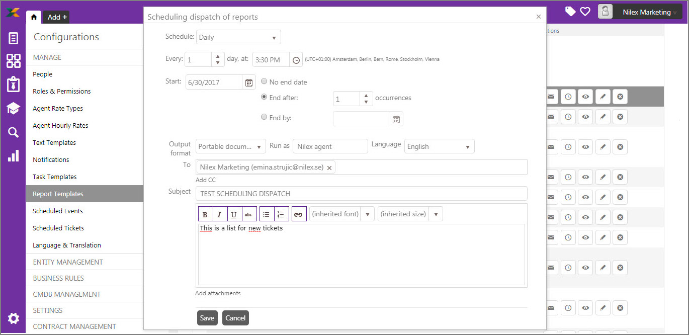The width and height of the screenshot is (689, 335).
Task: Click the Subject input field
Action: point(362,194)
